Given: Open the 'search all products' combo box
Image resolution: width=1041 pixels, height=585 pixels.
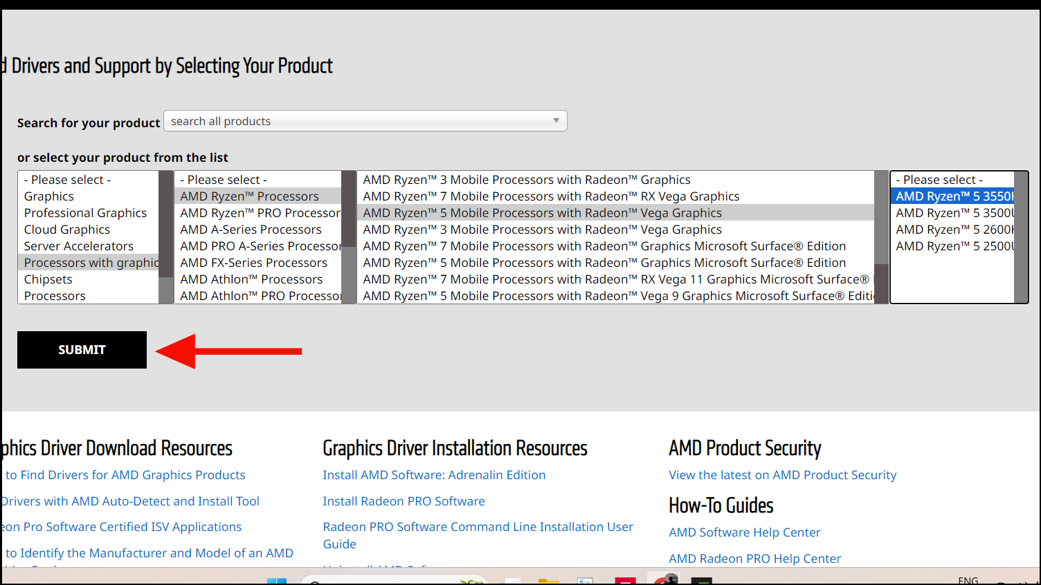Looking at the screenshot, I should [x=365, y=121].
